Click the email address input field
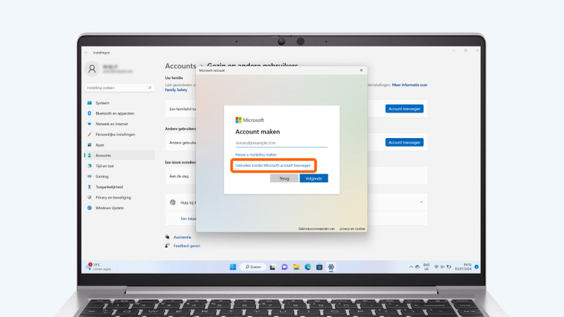Screen dimensions: 564x317 281,143
